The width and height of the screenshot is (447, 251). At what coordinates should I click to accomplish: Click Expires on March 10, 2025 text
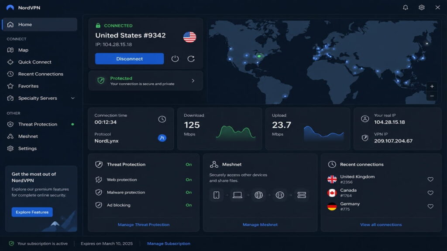click(107, 244)
